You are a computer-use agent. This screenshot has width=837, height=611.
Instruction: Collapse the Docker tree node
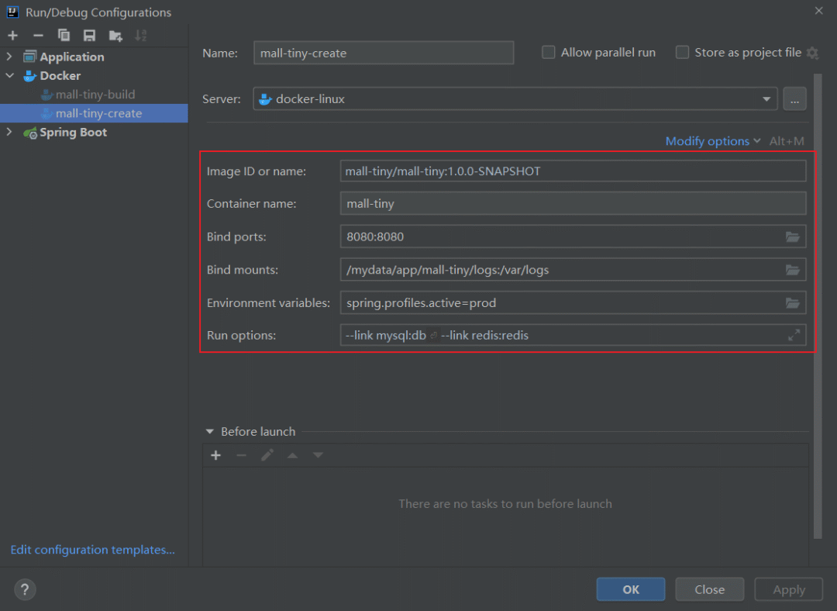9,75
